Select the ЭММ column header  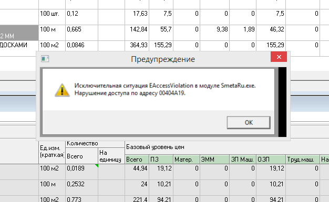214,160
